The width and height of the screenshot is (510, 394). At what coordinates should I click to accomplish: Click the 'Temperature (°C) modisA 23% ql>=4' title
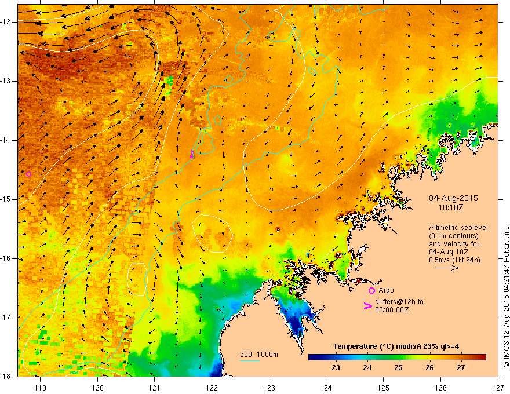tap(396, 346)
